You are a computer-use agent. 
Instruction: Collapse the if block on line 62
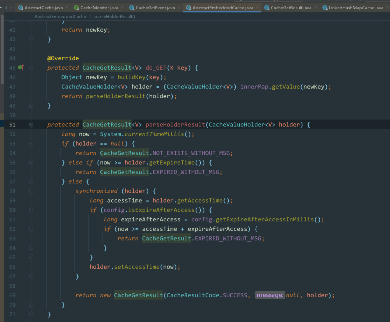[31, 229]
